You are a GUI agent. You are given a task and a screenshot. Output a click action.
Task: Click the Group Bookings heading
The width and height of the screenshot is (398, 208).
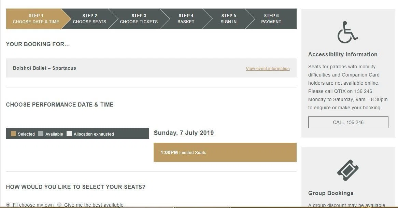[x=331, y=193]
